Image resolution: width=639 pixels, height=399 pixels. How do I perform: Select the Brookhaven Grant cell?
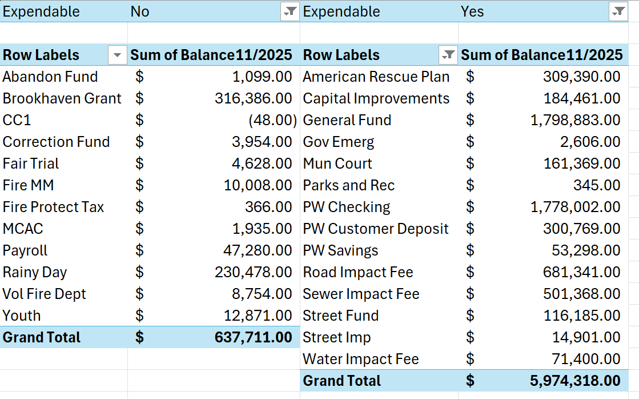point(62,98)
